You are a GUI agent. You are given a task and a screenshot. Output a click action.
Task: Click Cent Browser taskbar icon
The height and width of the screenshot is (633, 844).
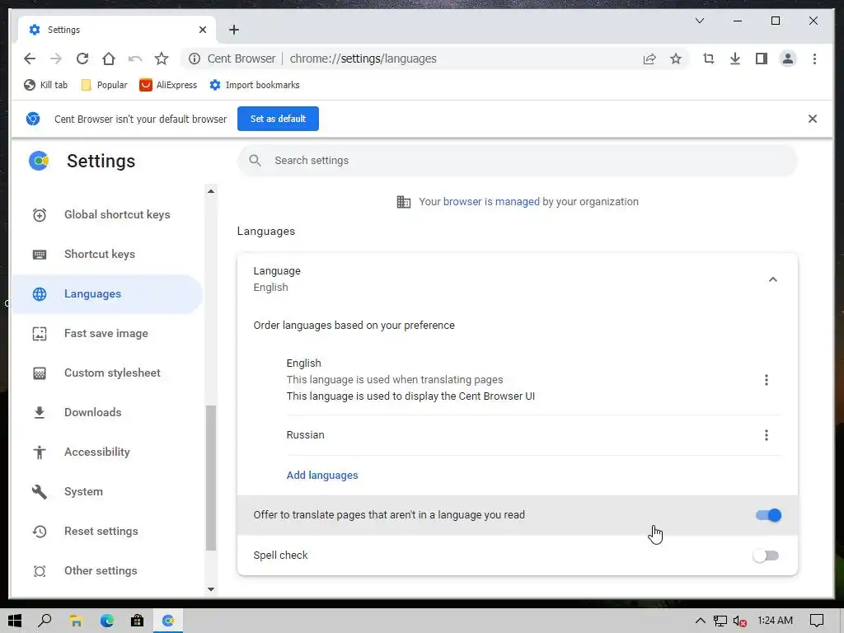coord(168,621)
